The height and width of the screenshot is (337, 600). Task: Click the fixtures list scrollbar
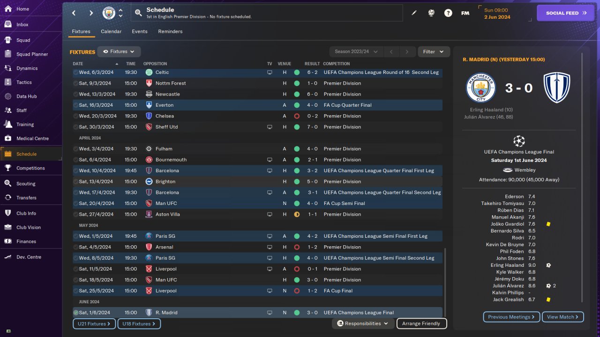pyautogui.click(x=445, y=282)
